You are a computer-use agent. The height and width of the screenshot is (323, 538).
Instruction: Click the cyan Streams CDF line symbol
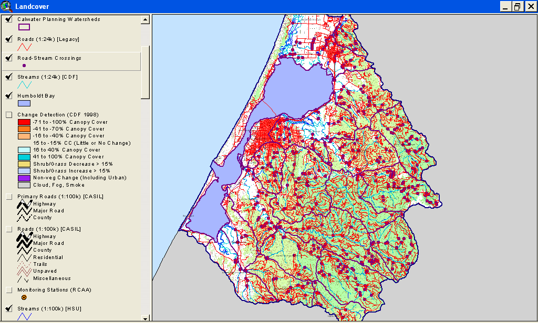pyautogui.click(x=24, y=84)
